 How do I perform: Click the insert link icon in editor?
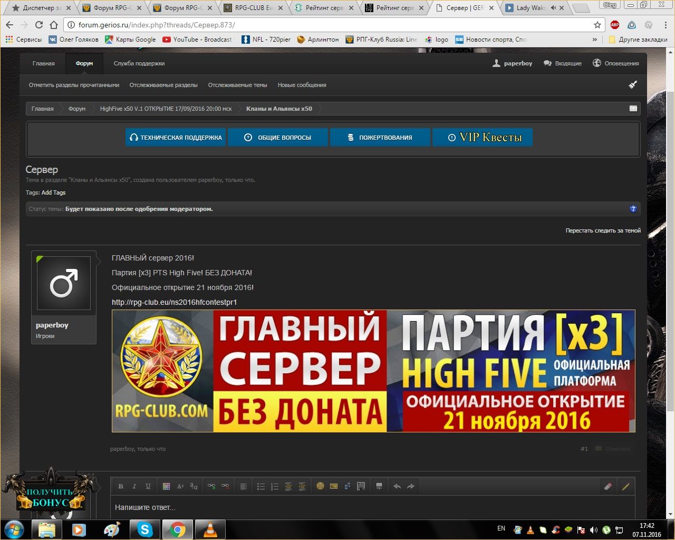(x=211, y=486)
